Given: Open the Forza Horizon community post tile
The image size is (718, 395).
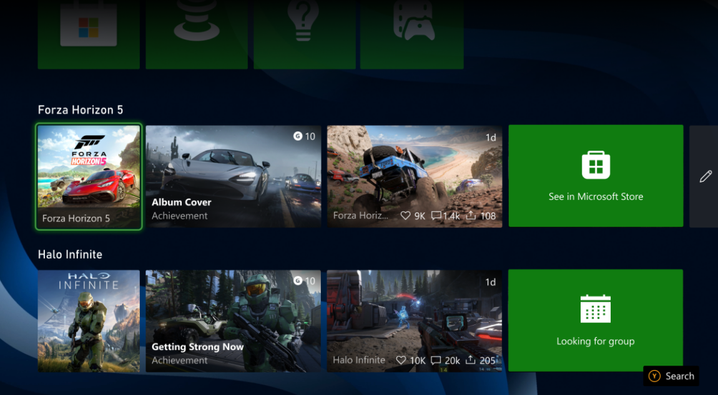Looking at the screenshot, I should [415, 176].
